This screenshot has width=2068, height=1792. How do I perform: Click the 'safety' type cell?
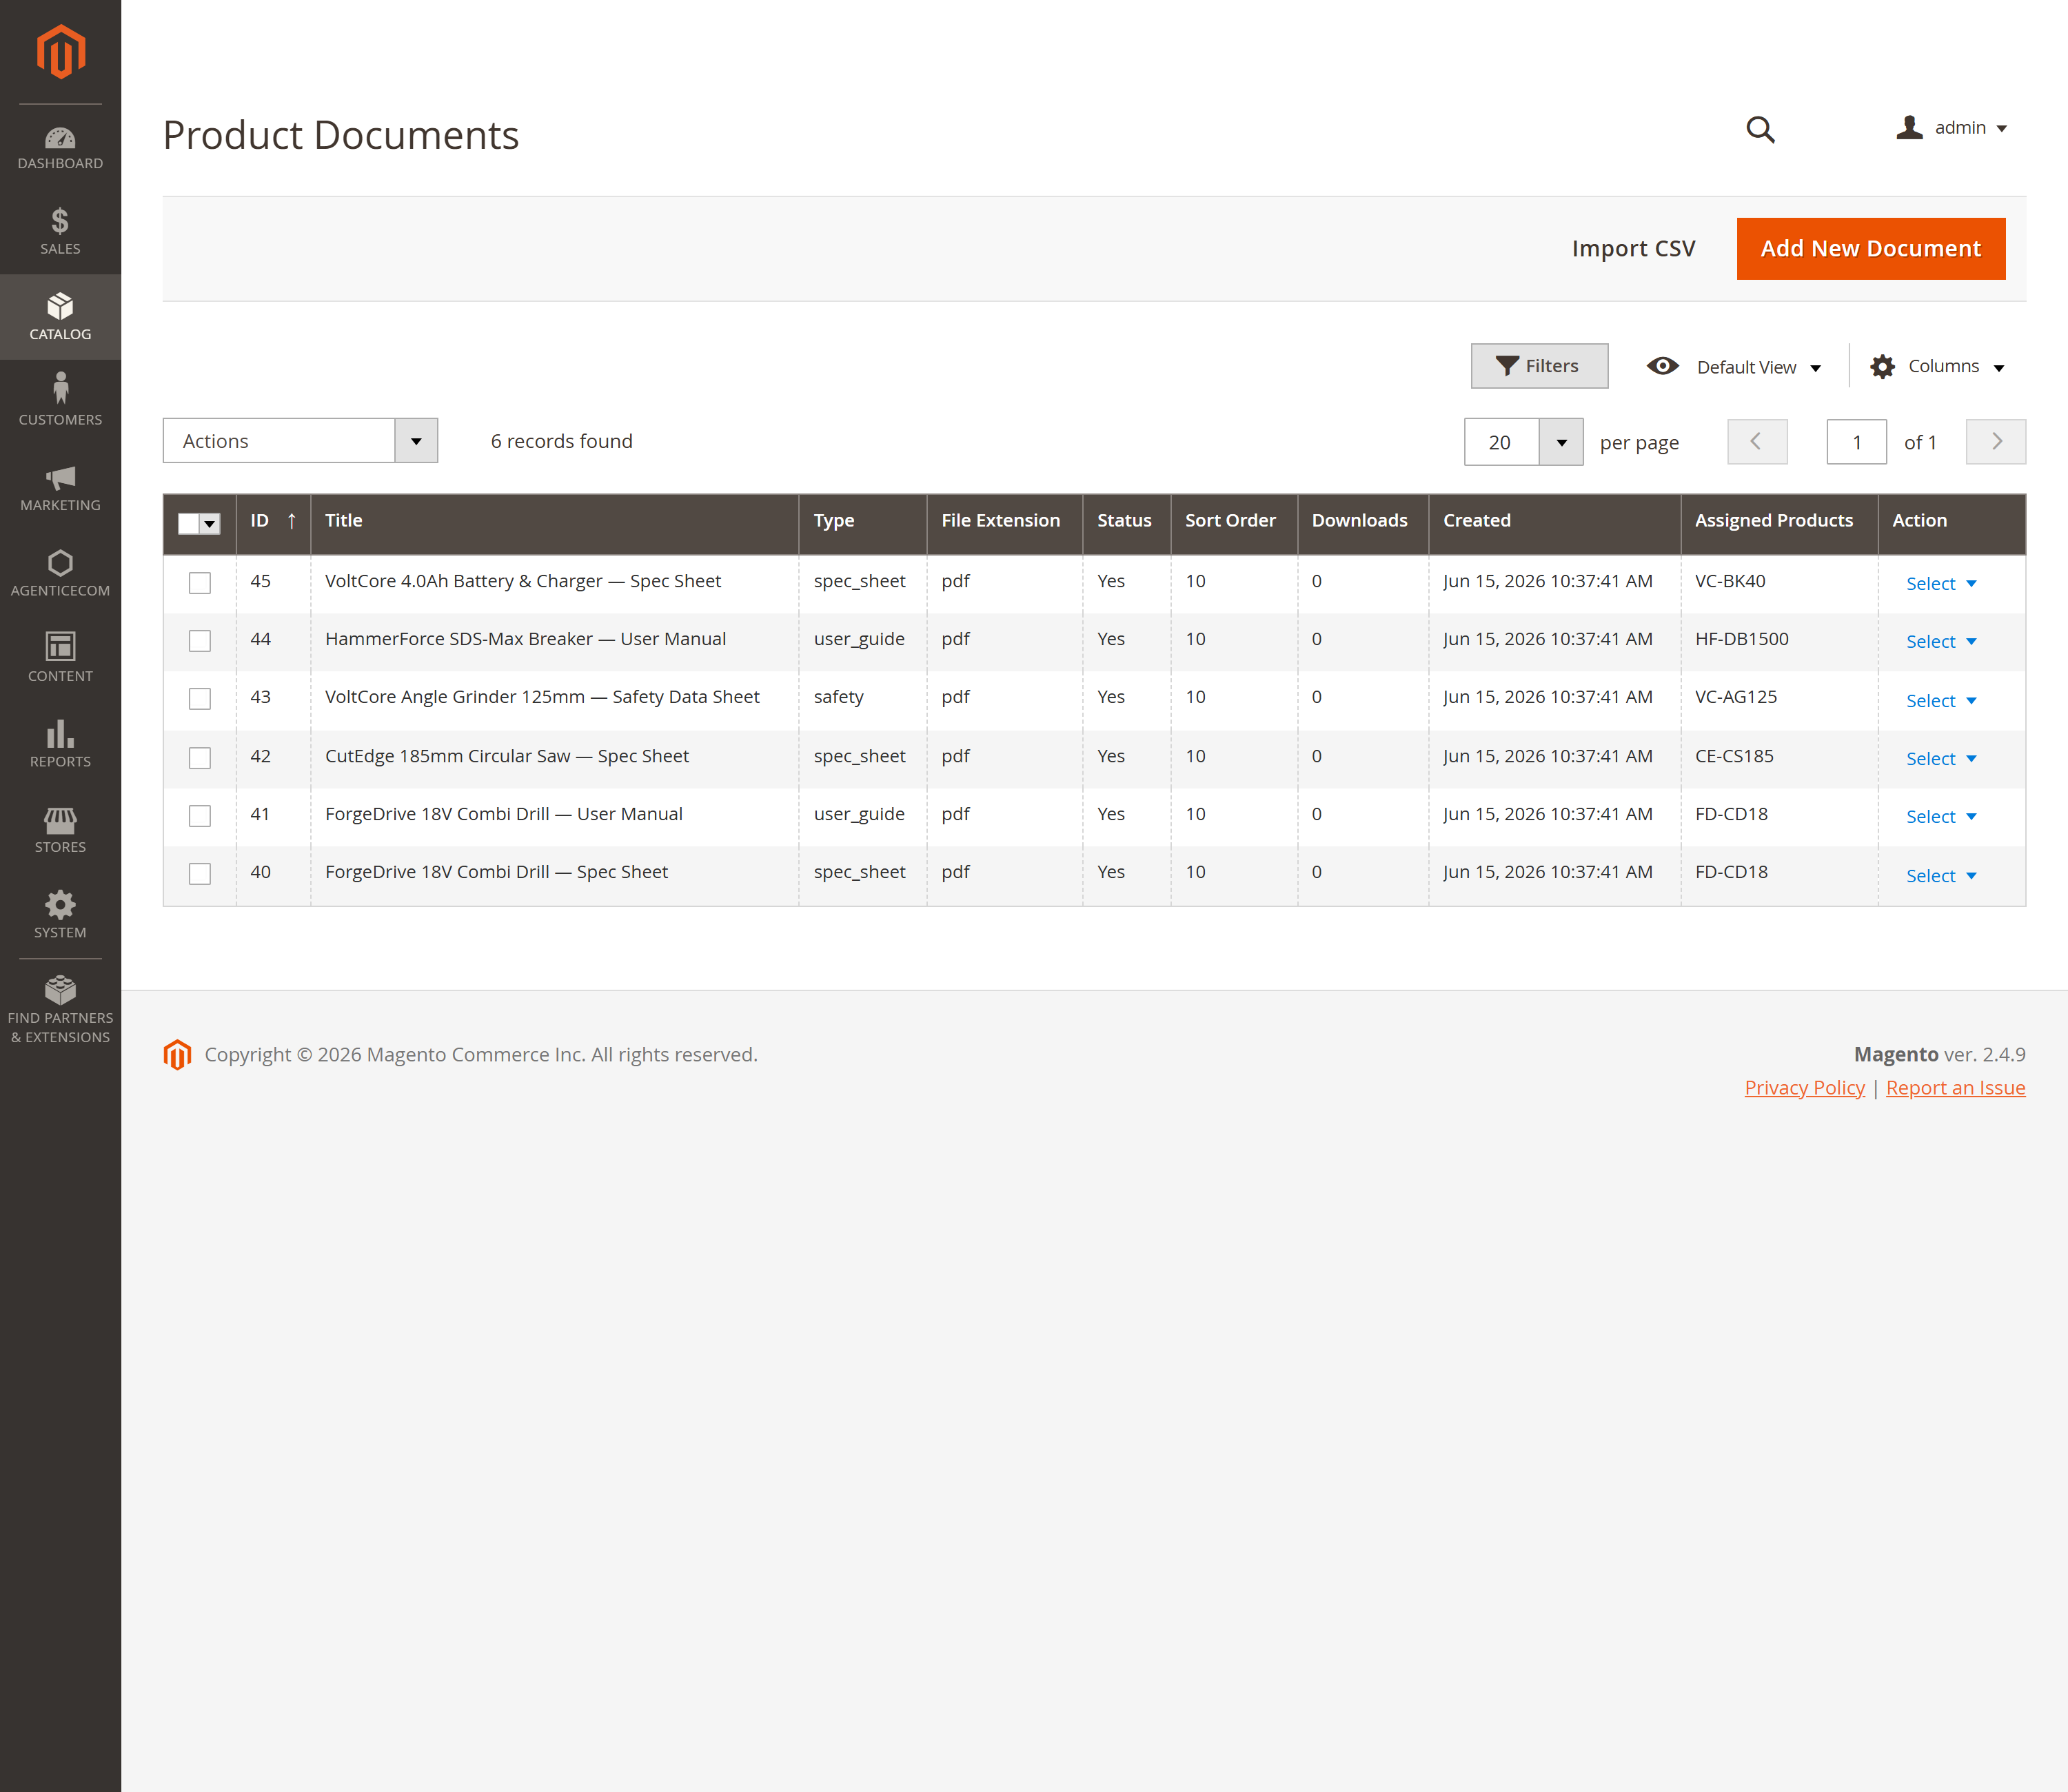coord(838,697)
